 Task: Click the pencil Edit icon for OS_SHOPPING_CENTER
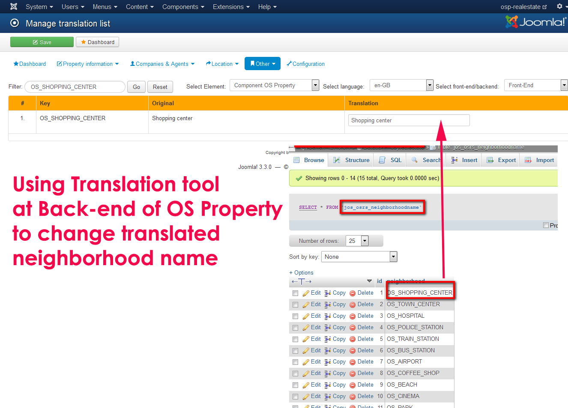[x=306, y=293]
